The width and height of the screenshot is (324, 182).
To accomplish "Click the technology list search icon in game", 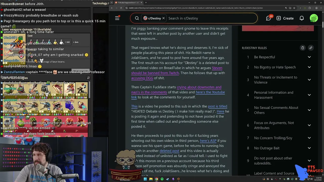I will [x=88, y=78].
